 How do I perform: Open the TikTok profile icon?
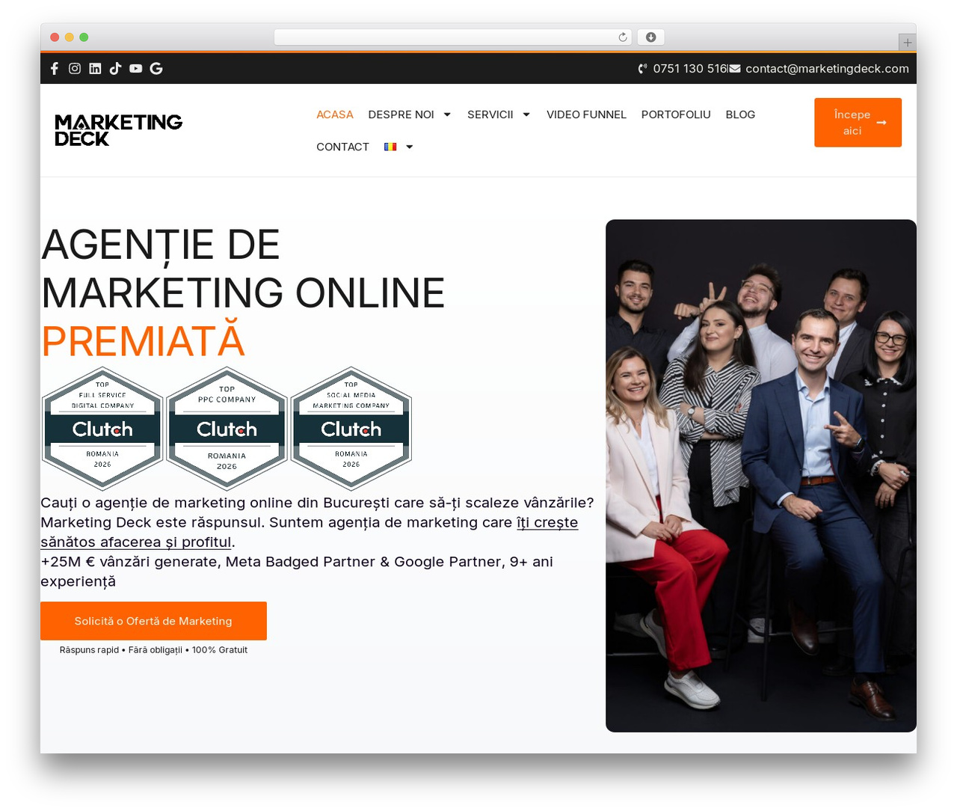tap(115, 68)
